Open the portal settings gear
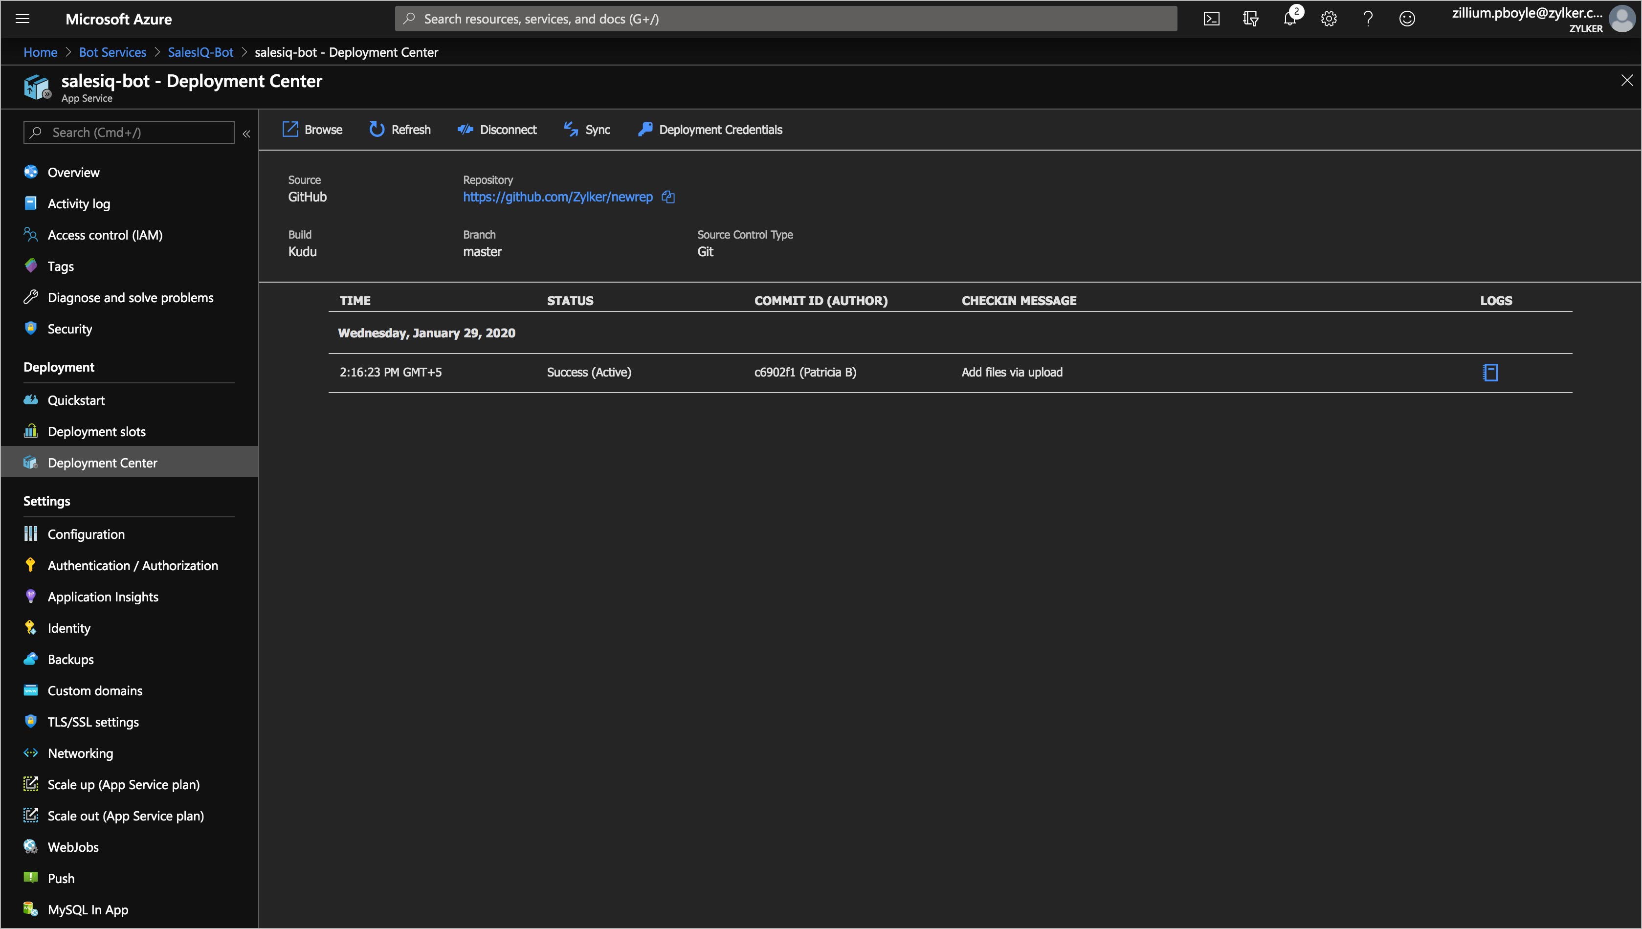This screenshot has height=929, width=1642. (1328, 19)
